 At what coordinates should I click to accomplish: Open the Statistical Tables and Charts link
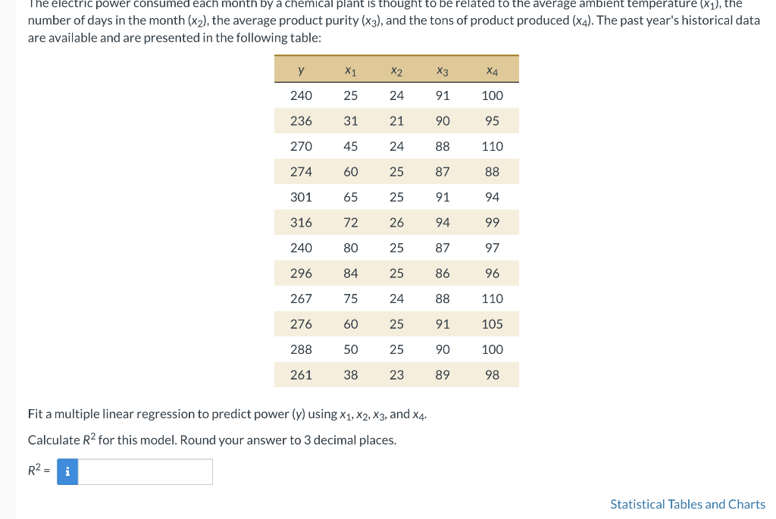coord(687,504)
